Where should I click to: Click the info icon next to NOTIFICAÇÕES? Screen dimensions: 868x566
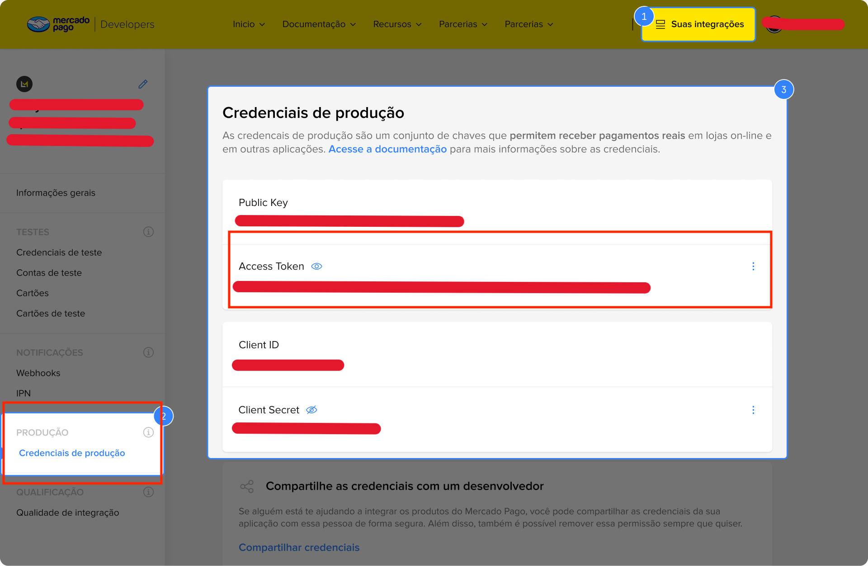coord(148,352)
